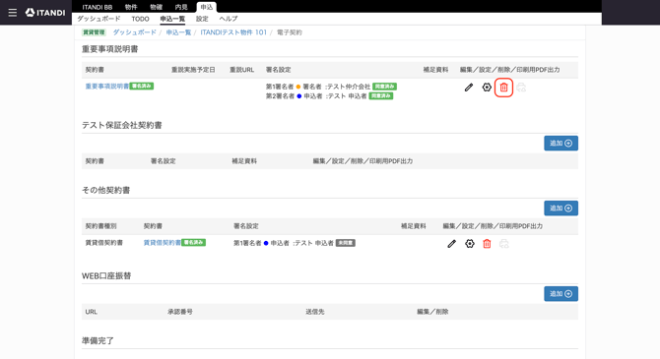The width and height of the screenshot is (660, 359).
Task: Delete the 賃貸借契約書 via trash icon
Action: pyautogui.click(x=487, y=244)
